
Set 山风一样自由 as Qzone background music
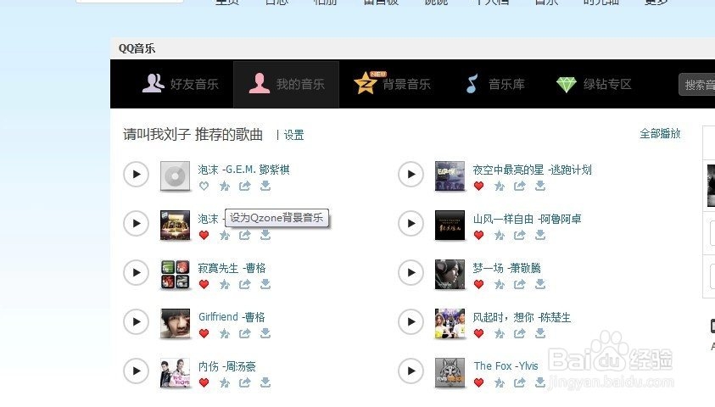tap(500, 235)
